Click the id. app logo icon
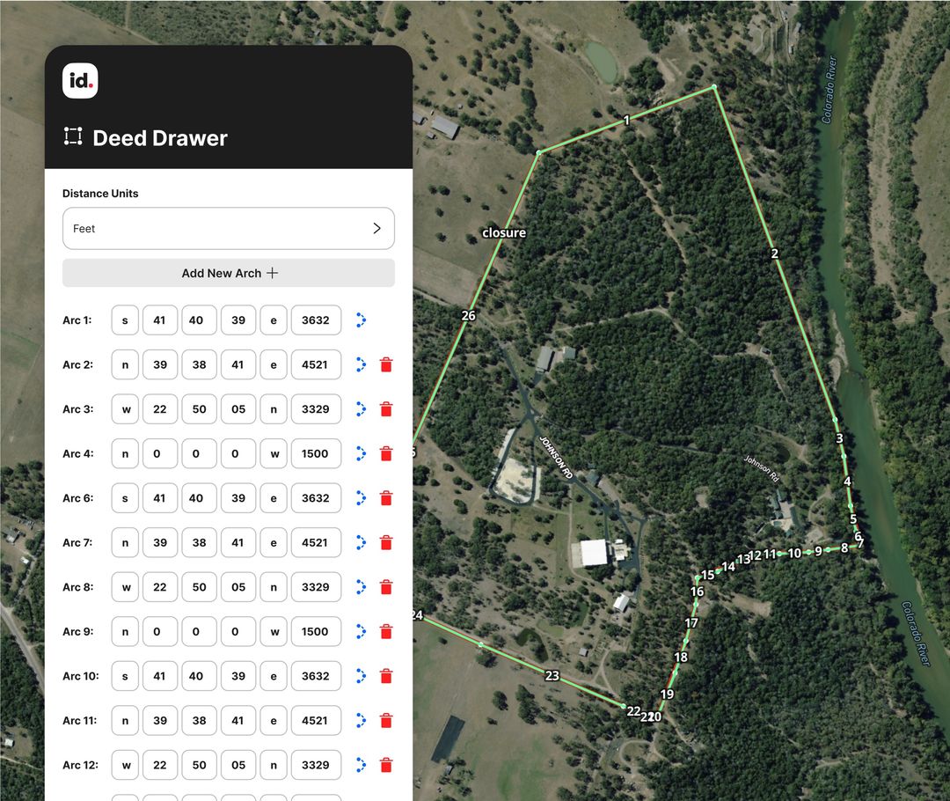The height and width of the screenshot is (801, 950). click(81, 80)
